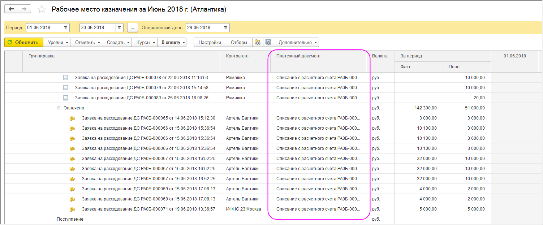Viewport: 543px width, 225px height.
Task: Select row Заявка РА0Б-000079 от 22.06.2018 15:14:58
Action: tap(273, 88)
